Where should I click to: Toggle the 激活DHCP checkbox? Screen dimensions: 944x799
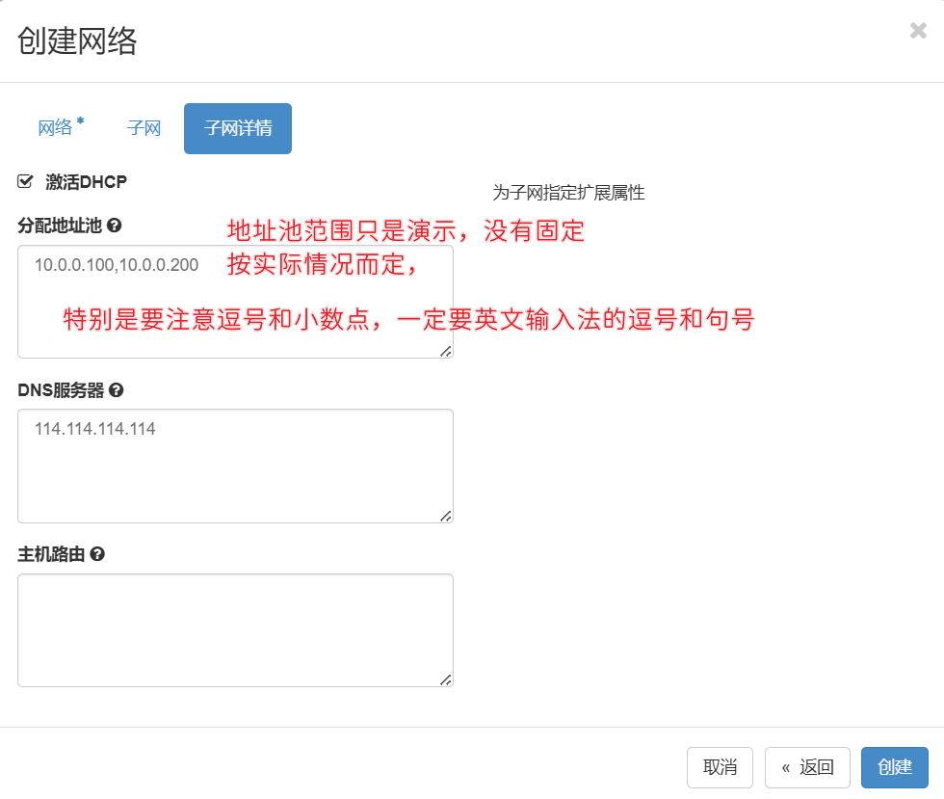tap(26, 181)
